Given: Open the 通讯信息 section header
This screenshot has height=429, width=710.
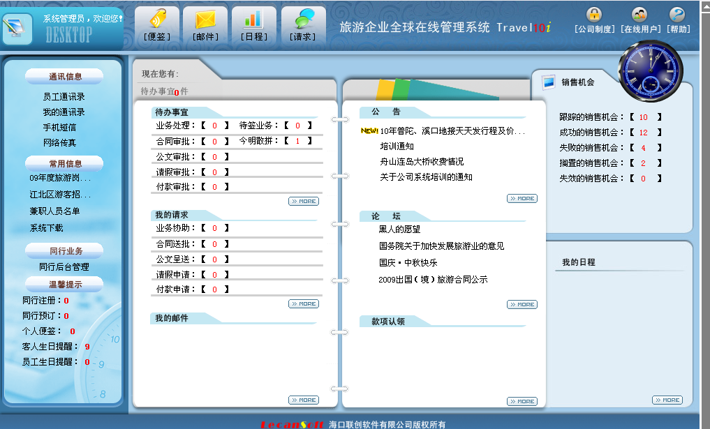Looking at the screenshot, I should coord(65,77).
